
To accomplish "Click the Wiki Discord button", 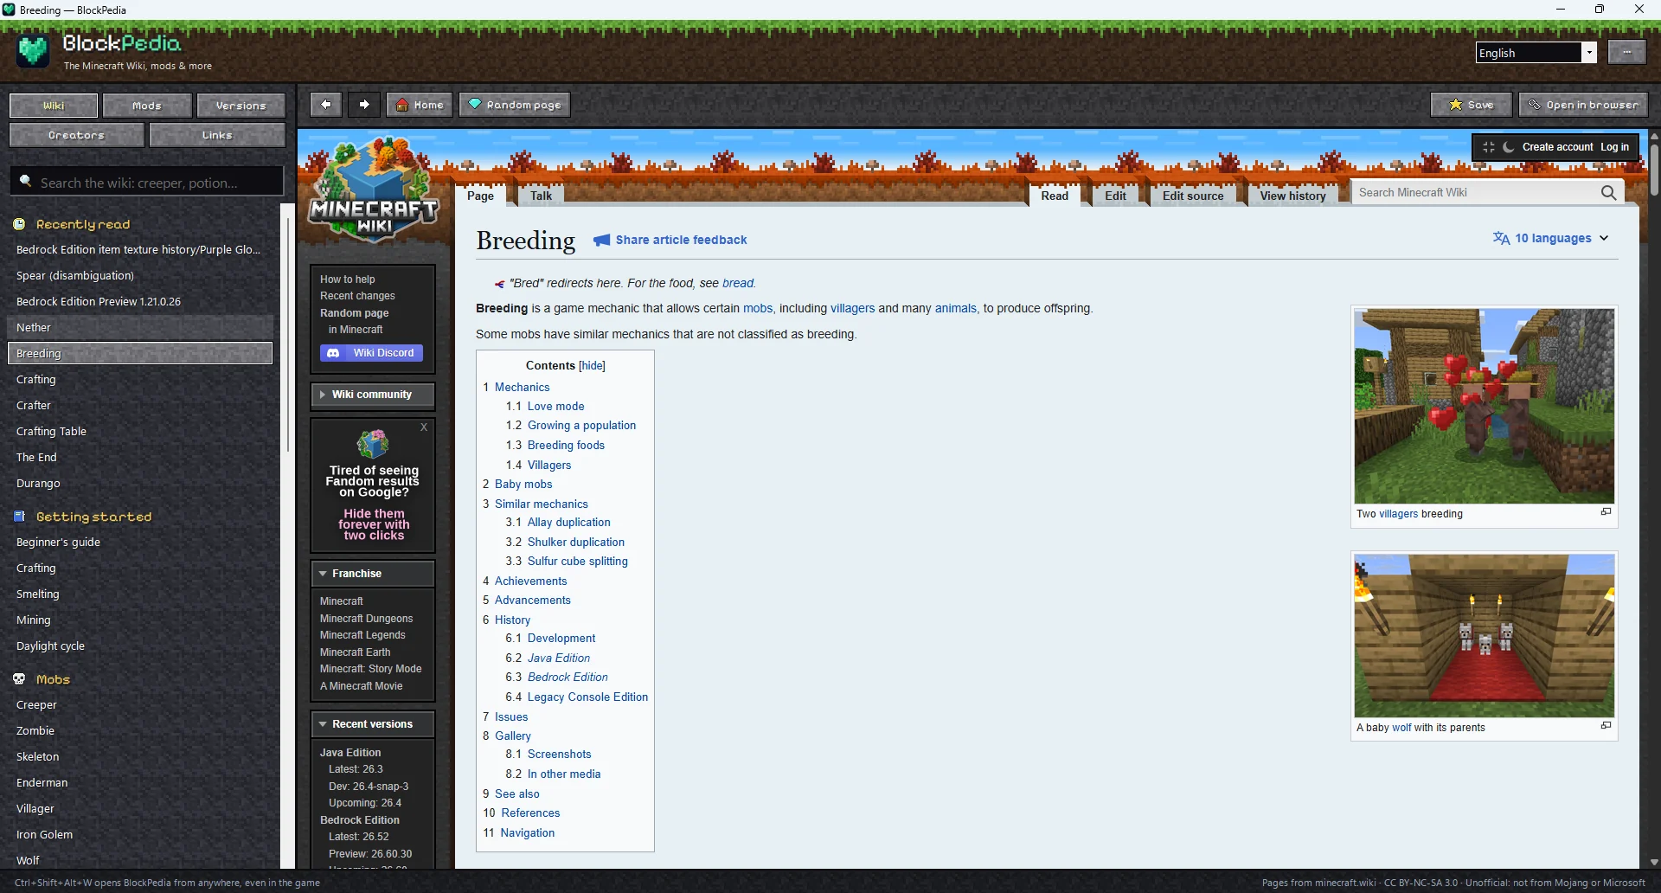I will click(371, 353).
